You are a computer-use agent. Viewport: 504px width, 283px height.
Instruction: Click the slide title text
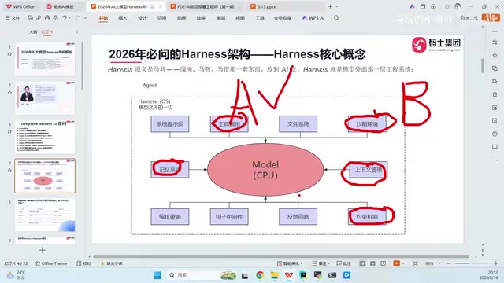pos(237,54)
